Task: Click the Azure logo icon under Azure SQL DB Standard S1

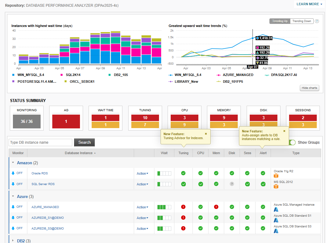Action: tap(276, 220)
